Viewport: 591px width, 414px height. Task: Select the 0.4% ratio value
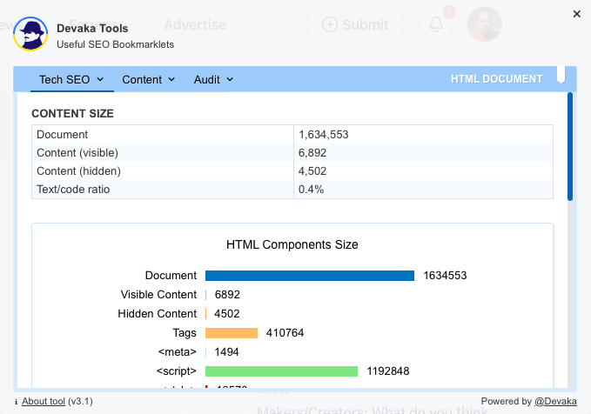311,189
